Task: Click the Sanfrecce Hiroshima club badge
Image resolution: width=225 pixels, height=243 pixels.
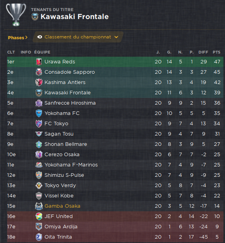Action: pos(39,103)
